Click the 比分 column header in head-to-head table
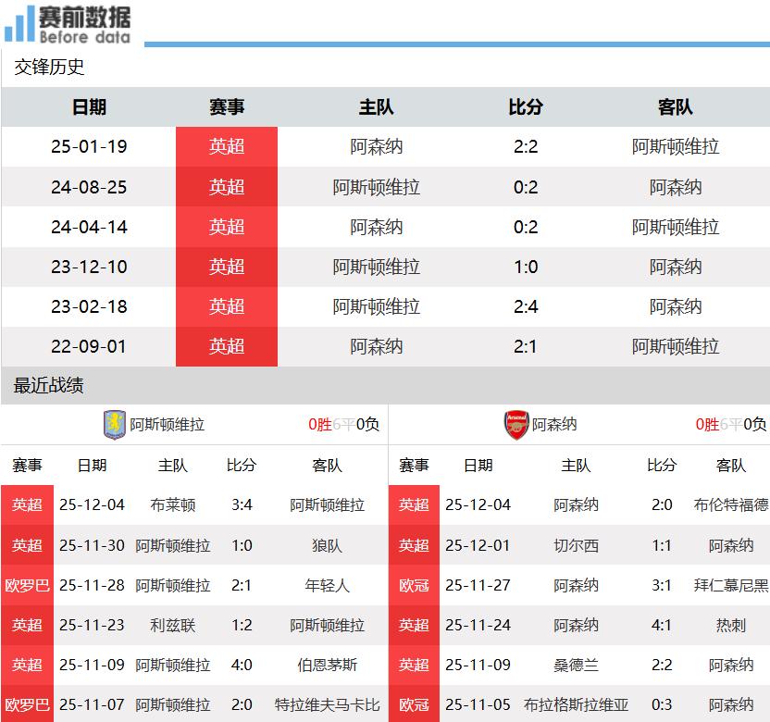The width and height of the screenshot is (770, 722). coord(526,107)
